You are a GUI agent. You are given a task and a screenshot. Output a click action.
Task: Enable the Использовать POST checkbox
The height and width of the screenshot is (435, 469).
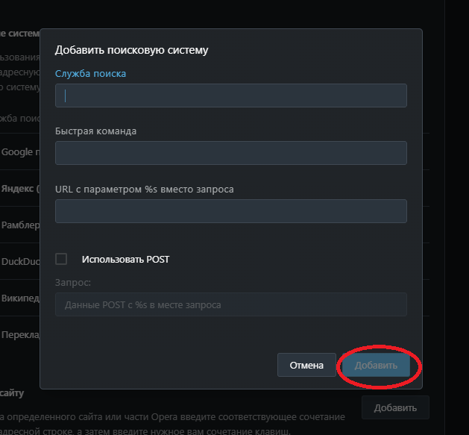(61, 259)
